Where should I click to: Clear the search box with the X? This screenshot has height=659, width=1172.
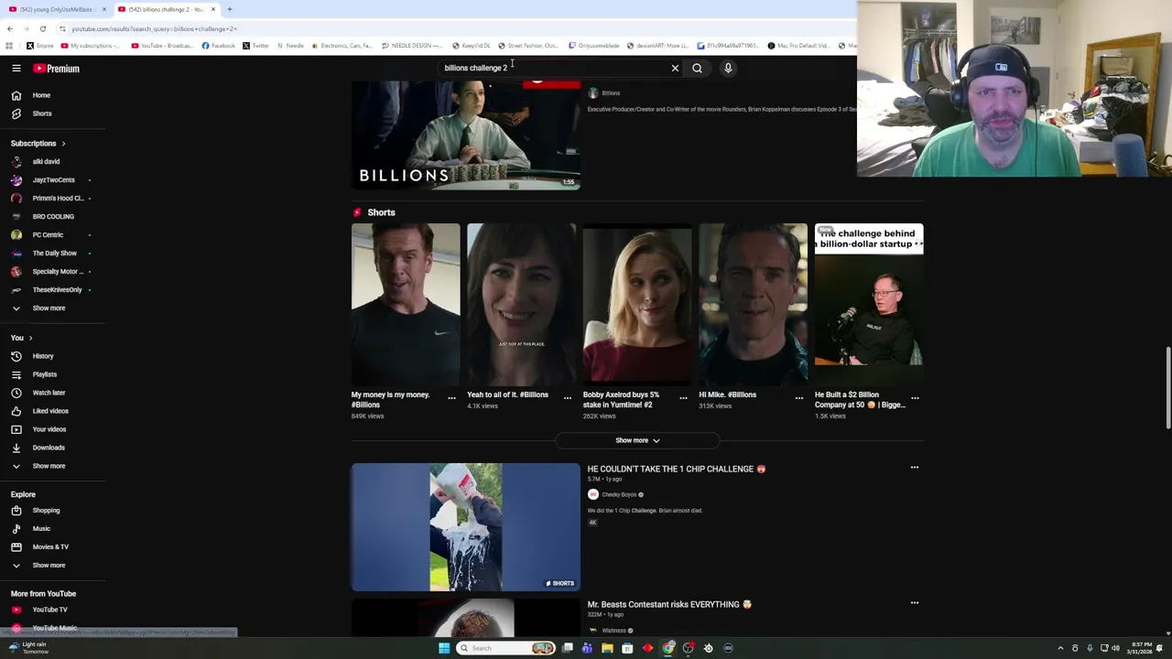pyautogui.click(x=675, y=68)
